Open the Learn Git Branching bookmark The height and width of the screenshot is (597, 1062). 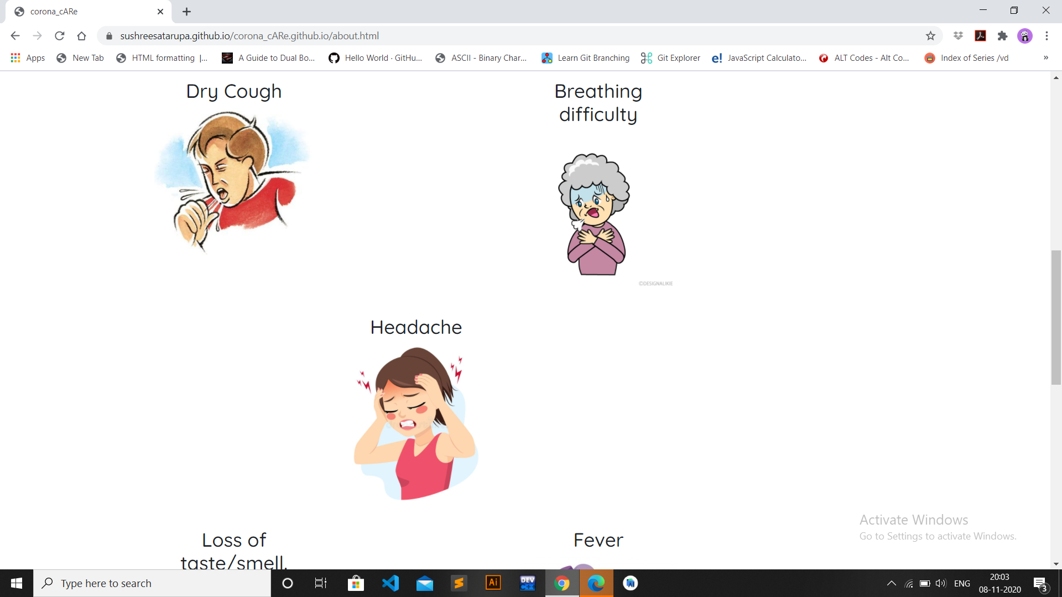point(585,57)
